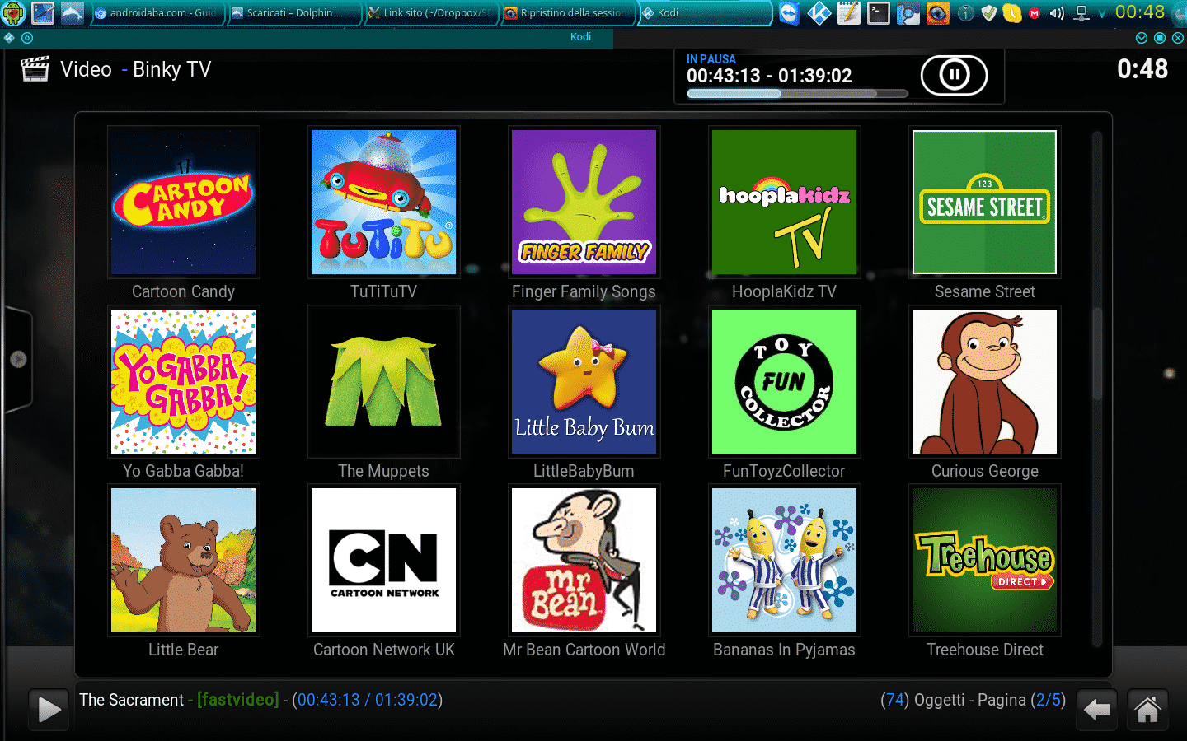Open the Curious George thumbnail
Image resolution: width=1187 pixels, height=741 pixels.
985,381
